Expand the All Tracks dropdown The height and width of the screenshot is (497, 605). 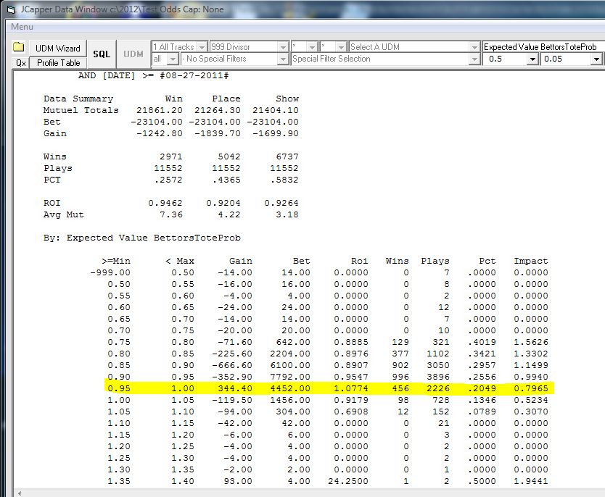coord(202,47)
